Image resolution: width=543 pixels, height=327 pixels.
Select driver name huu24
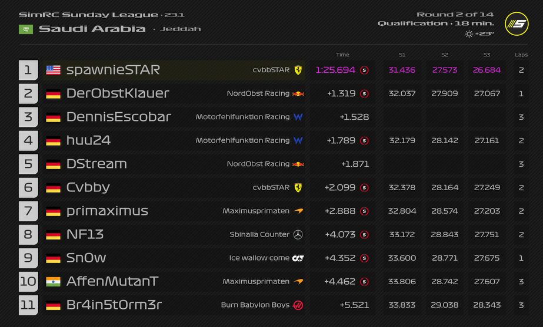88,140
